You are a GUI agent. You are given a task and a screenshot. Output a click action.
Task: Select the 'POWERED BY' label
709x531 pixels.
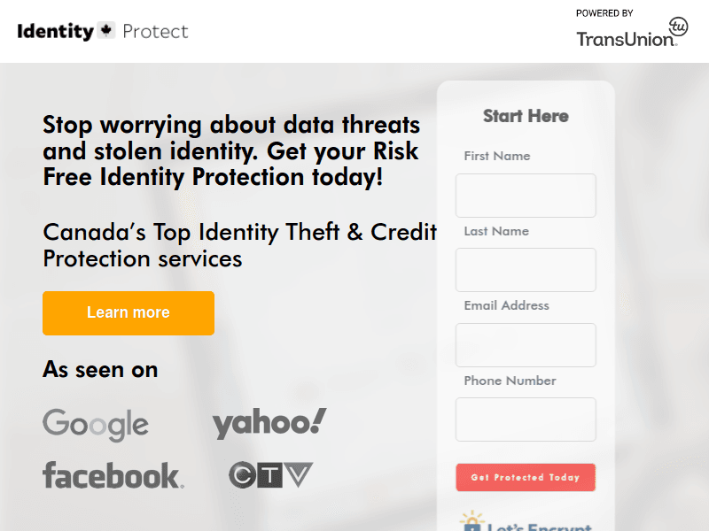[604, 13]
